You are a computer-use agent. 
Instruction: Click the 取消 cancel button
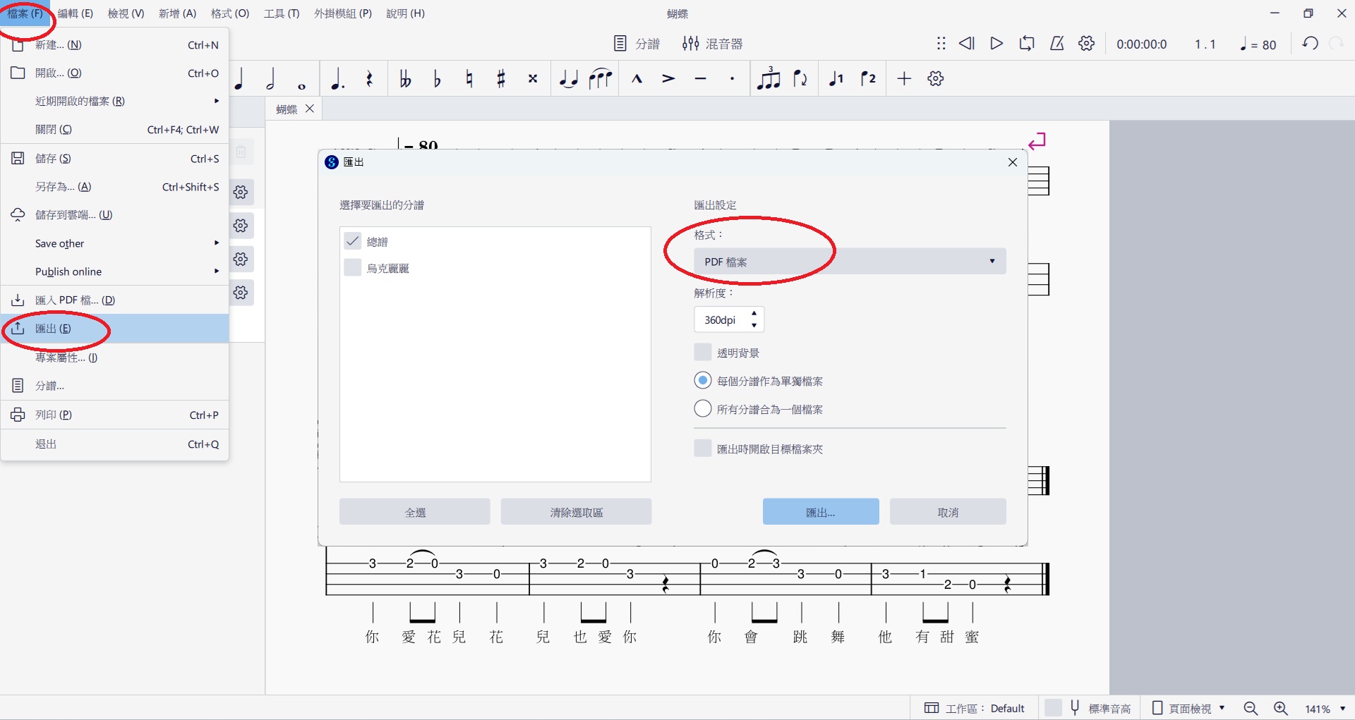tap(947, 512)
